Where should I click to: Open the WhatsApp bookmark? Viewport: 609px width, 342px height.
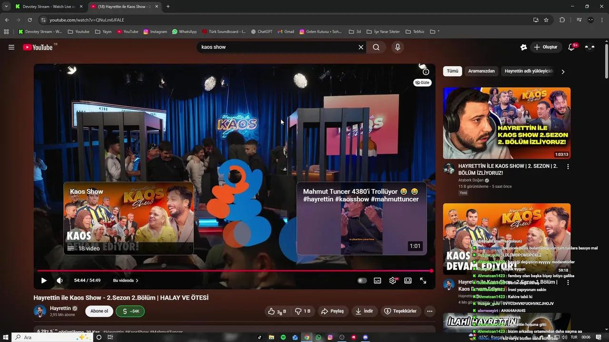click(184, 32)
